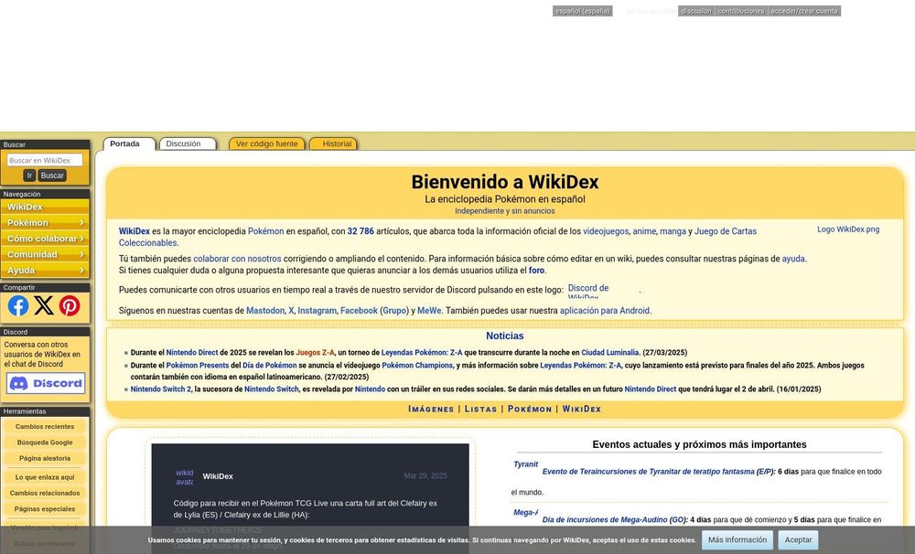
Task: Open the 'foro' link
Action: click(x=536, y=270)
